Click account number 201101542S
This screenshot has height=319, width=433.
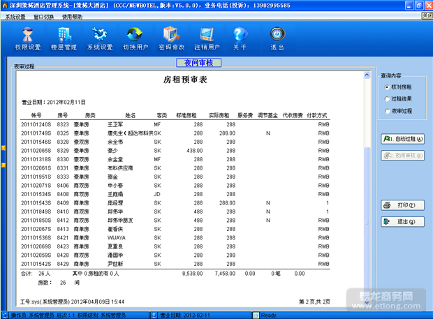36,264
